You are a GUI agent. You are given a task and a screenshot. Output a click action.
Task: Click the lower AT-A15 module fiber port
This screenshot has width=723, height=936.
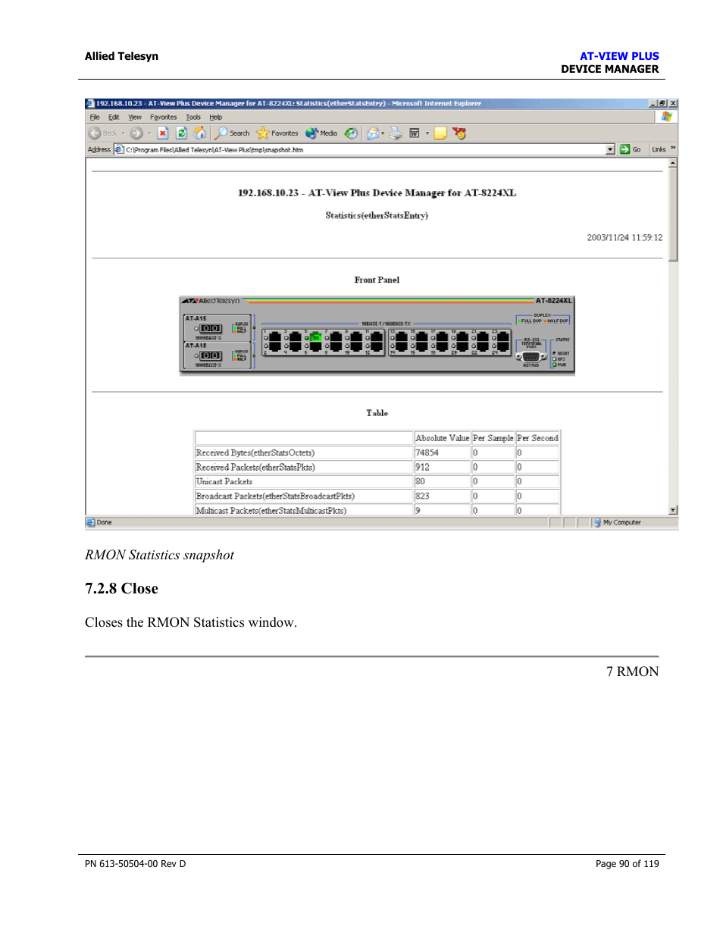(211, 355)
